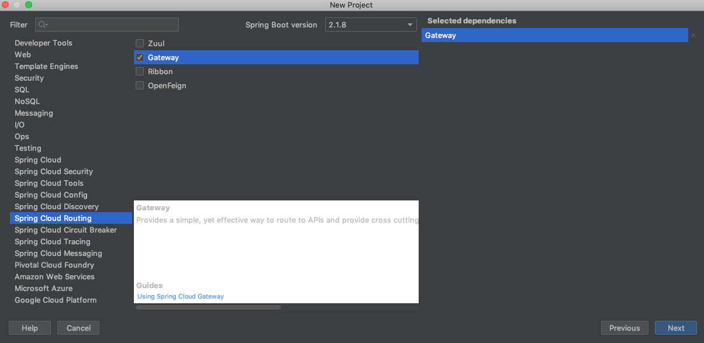Choose the Amazon Web Services category
This screenshot has height=343, width=704.
(54, 276)
